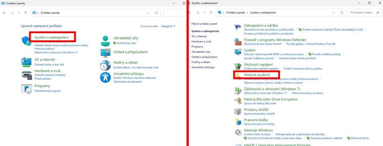
Task: Expand address bar history in right window
Action: coord(333,13)
